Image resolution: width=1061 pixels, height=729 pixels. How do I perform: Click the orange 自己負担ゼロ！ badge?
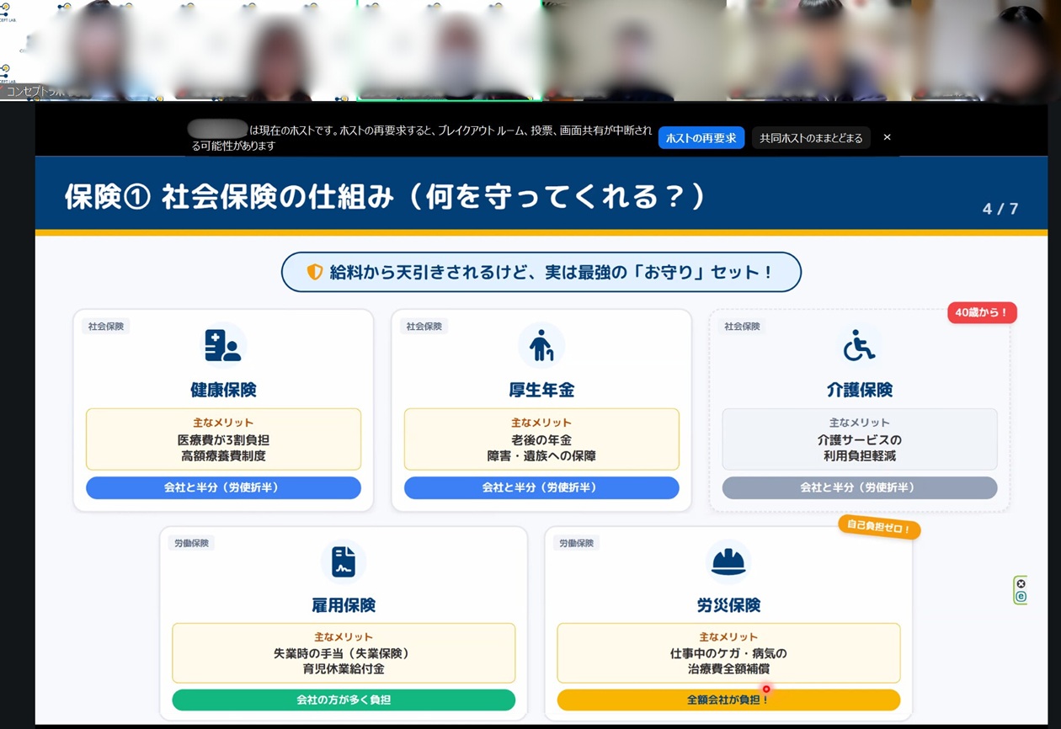[879, 528]
